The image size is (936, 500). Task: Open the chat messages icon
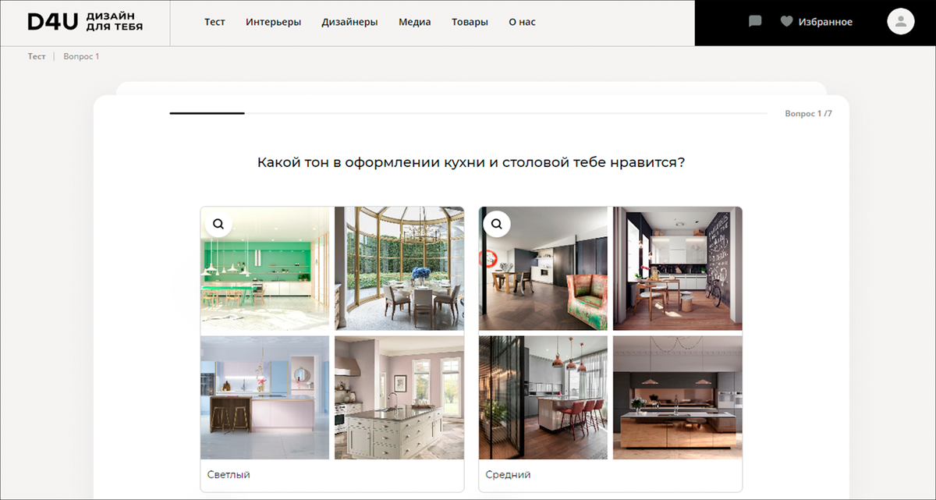click(x=754, y=22)
